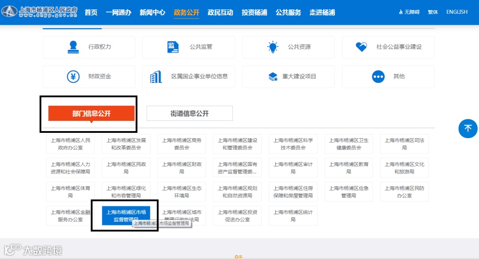Open 上海市杨浦区商务委员会 link
479x259 pixels.
tap(182, 144)
